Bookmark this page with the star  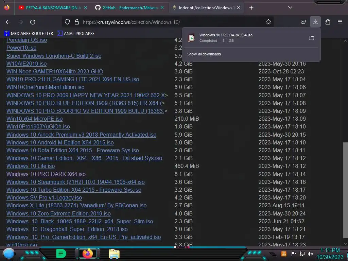(268, 22)
